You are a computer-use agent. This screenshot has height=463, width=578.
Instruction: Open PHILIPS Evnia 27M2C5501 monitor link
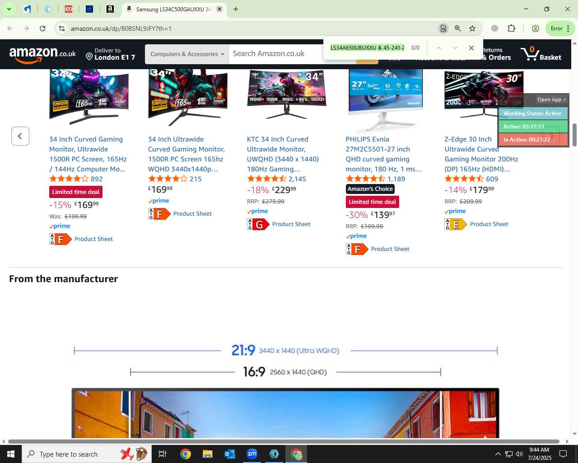pos(384,154)
